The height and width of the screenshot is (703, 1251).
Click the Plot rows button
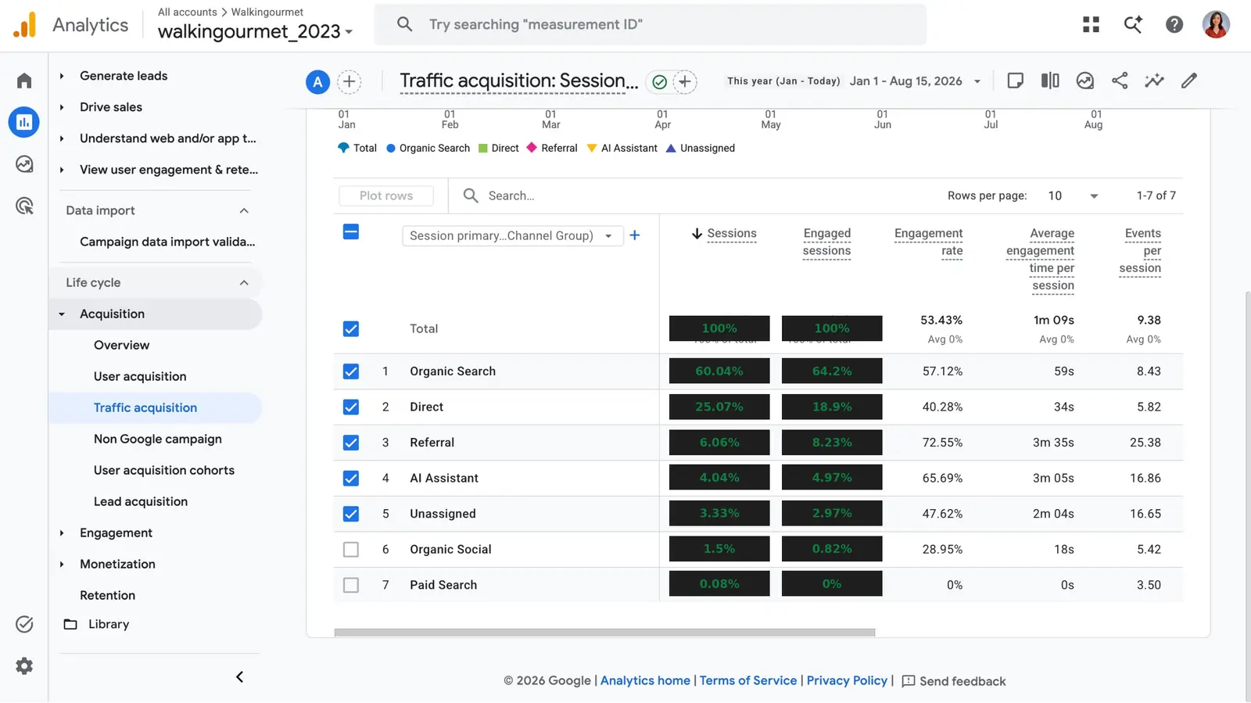point(386,195)
